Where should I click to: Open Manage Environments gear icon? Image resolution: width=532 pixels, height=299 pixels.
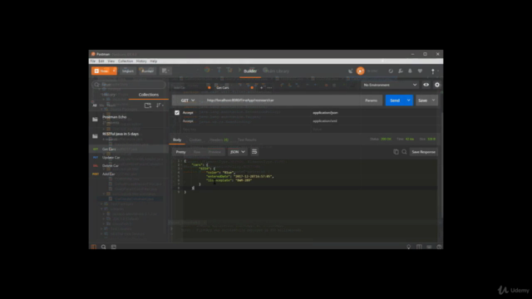tap(437, 85)
